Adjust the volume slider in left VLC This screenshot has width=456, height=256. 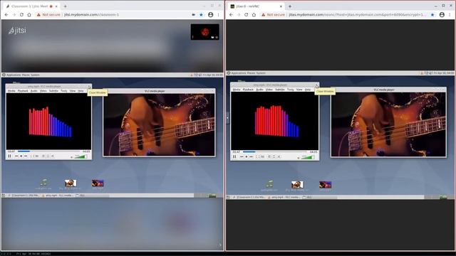(x=81, y=156)
